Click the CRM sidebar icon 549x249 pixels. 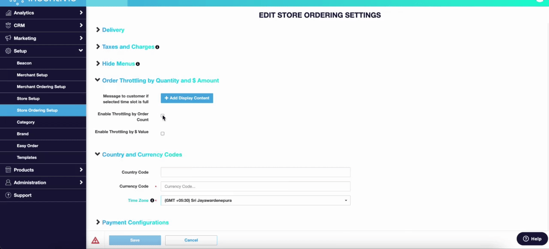click(8, 26)
